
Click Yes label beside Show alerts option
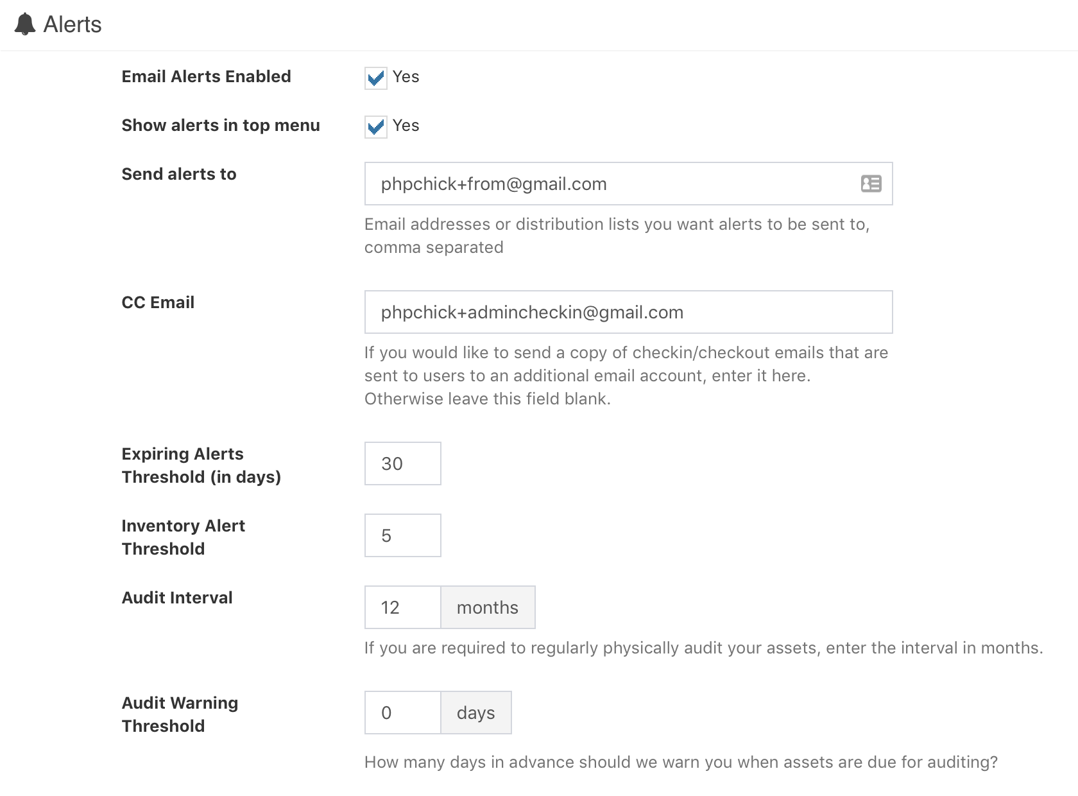click(x=406, y=125)
